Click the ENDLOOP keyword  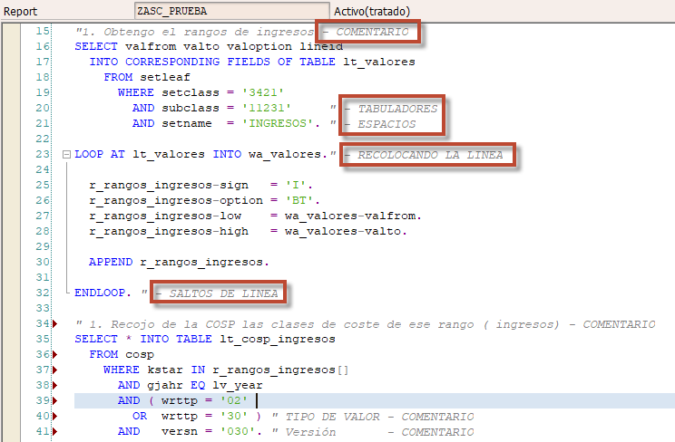coord(100,293)
